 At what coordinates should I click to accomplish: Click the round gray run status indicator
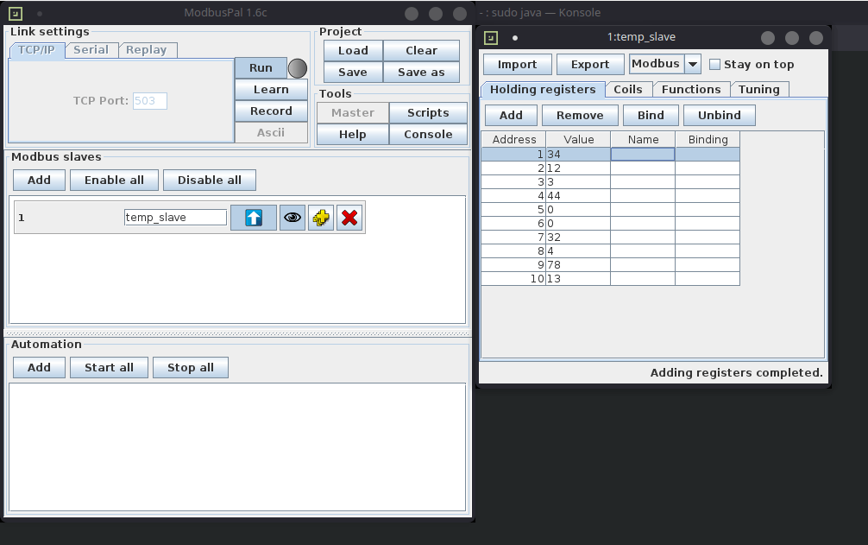(297, 68)
